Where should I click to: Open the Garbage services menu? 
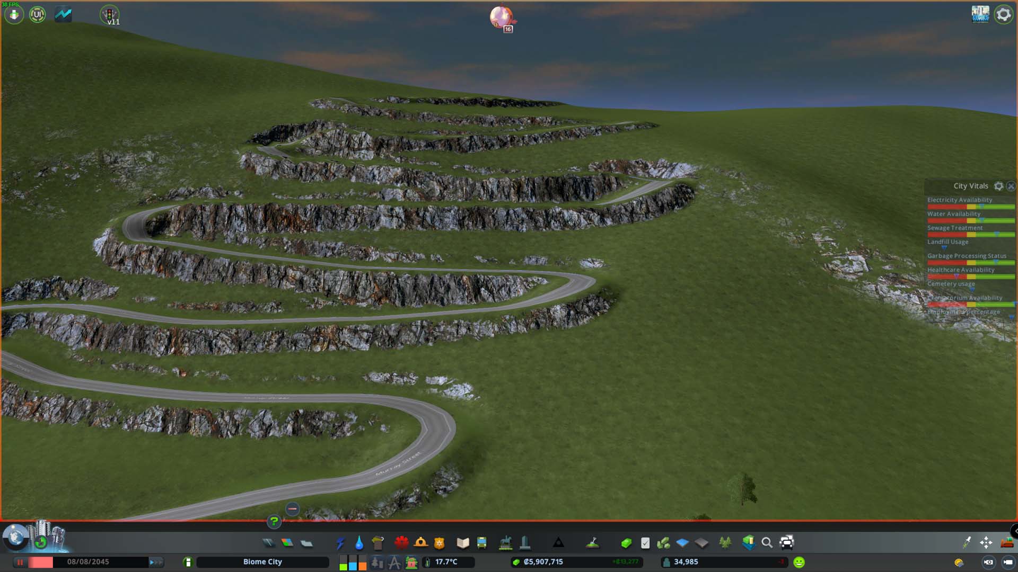coord(378,543)
